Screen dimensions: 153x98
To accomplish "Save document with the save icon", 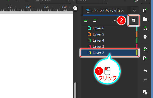I will pyautogui.click(x=145, y=28).
